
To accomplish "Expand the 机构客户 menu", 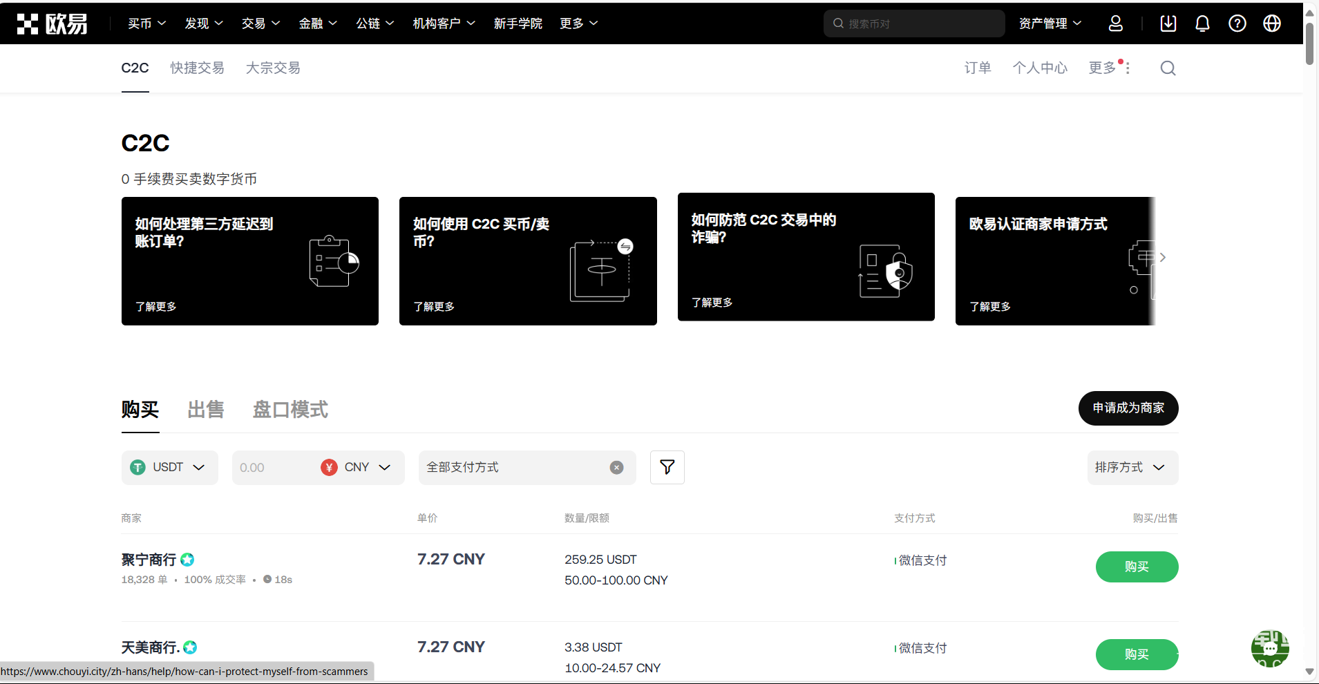I will point(444,23).
